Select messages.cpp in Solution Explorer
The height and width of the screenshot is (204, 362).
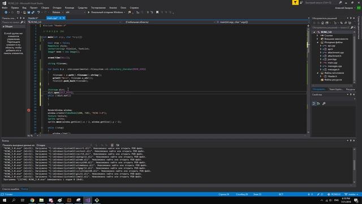[x=335, y=66]
